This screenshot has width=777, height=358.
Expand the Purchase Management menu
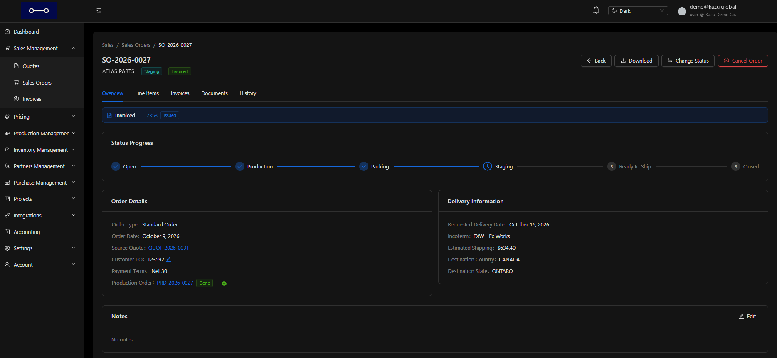click(x=42, y=183)
